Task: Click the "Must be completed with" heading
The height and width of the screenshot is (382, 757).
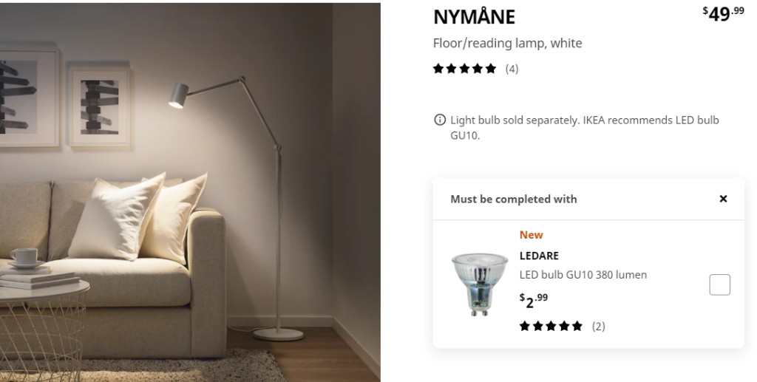Action: (513, 199)
